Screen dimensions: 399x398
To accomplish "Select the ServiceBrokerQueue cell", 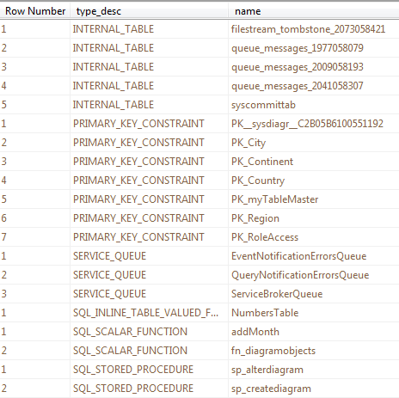I will [314, 294].
